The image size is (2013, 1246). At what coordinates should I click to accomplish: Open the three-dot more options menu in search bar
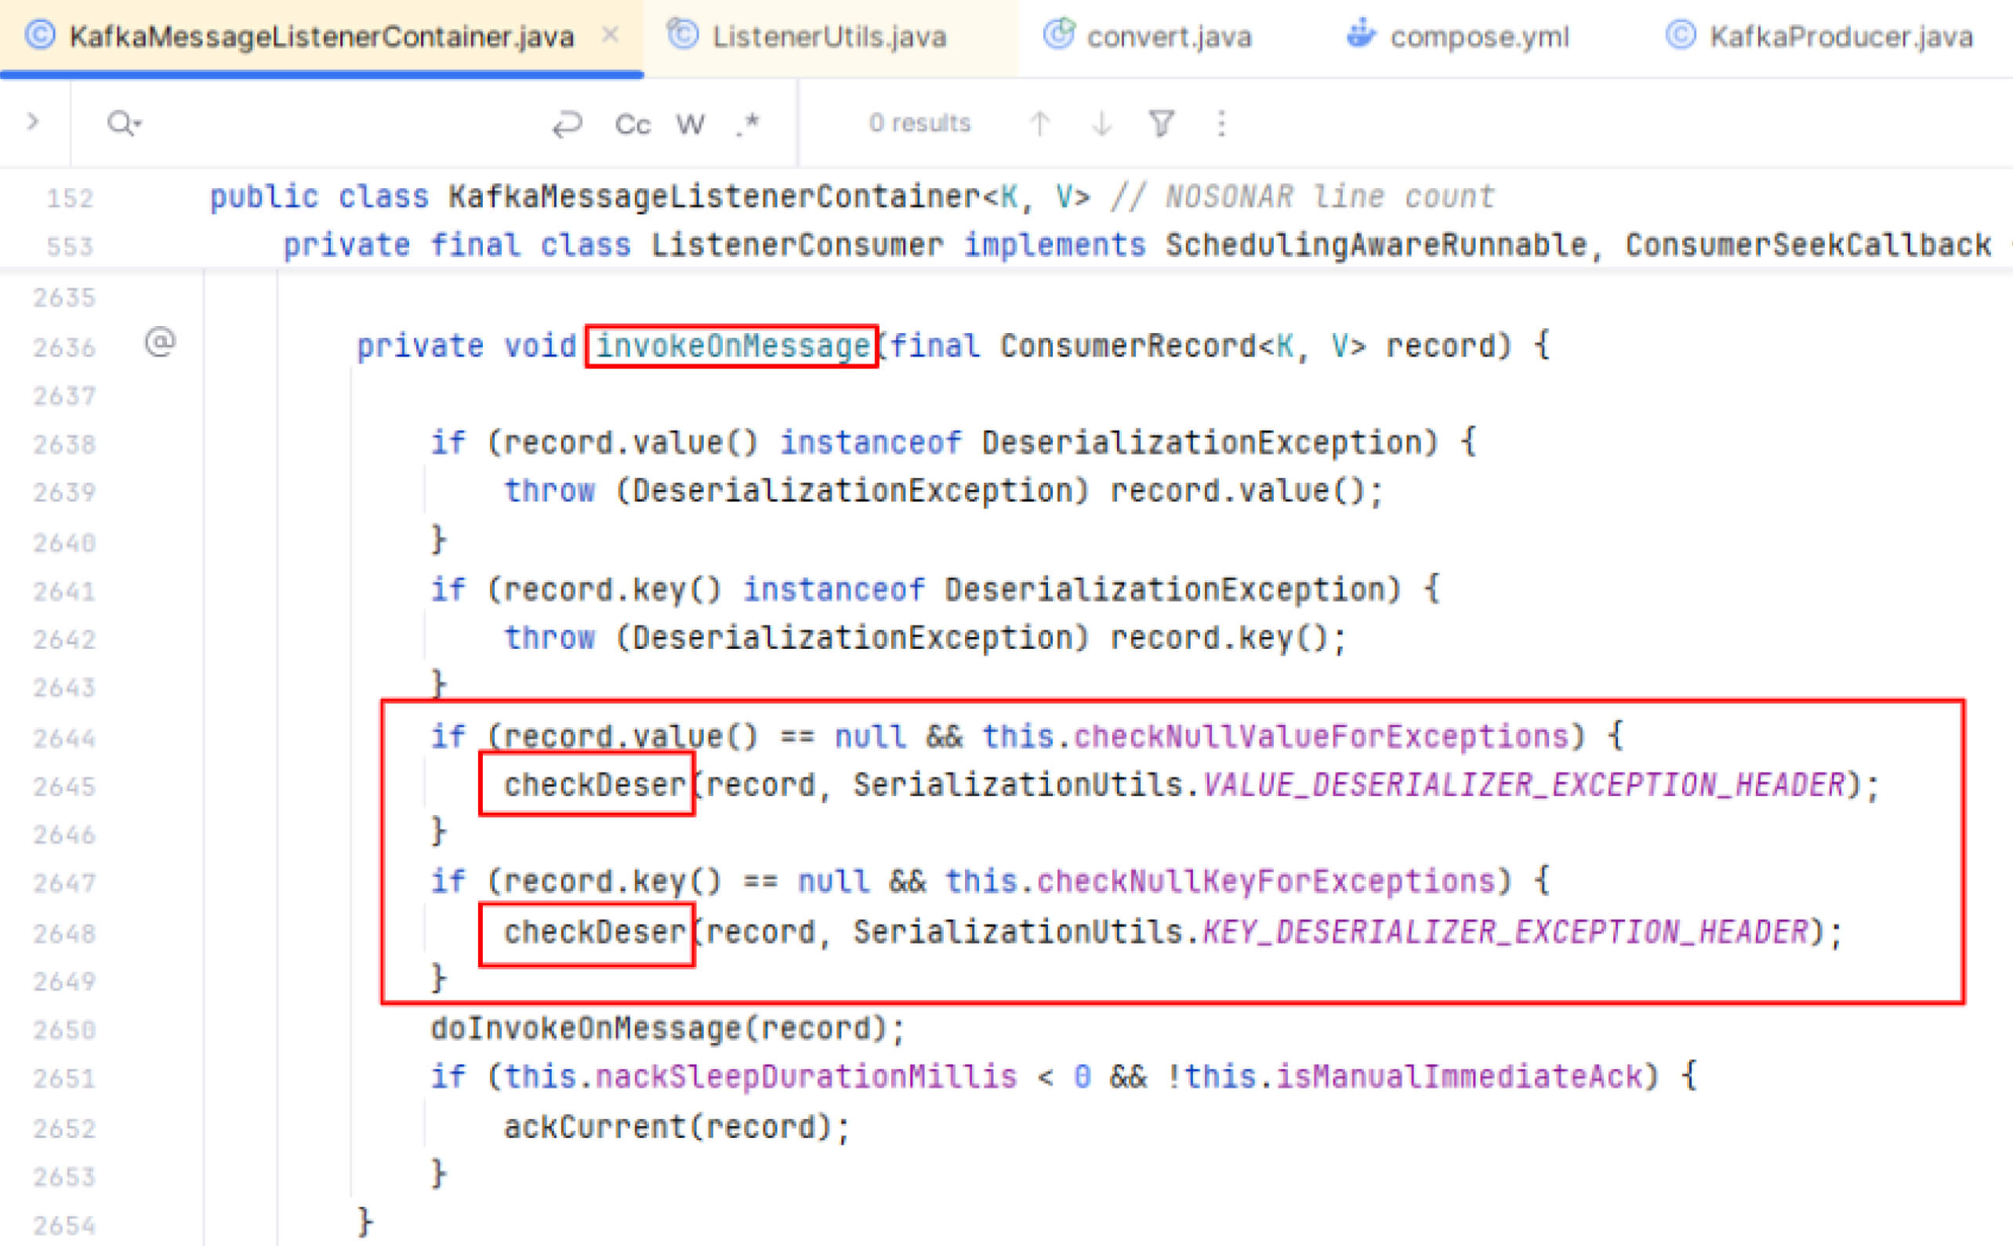point(1221,125)
